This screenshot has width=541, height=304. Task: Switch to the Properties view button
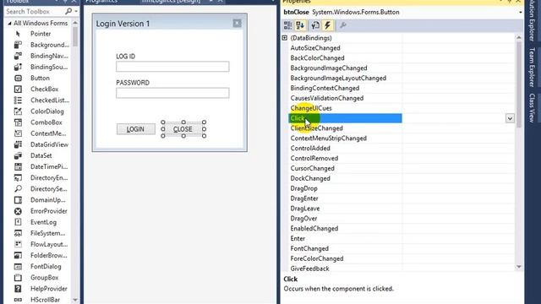coord(315,25)
